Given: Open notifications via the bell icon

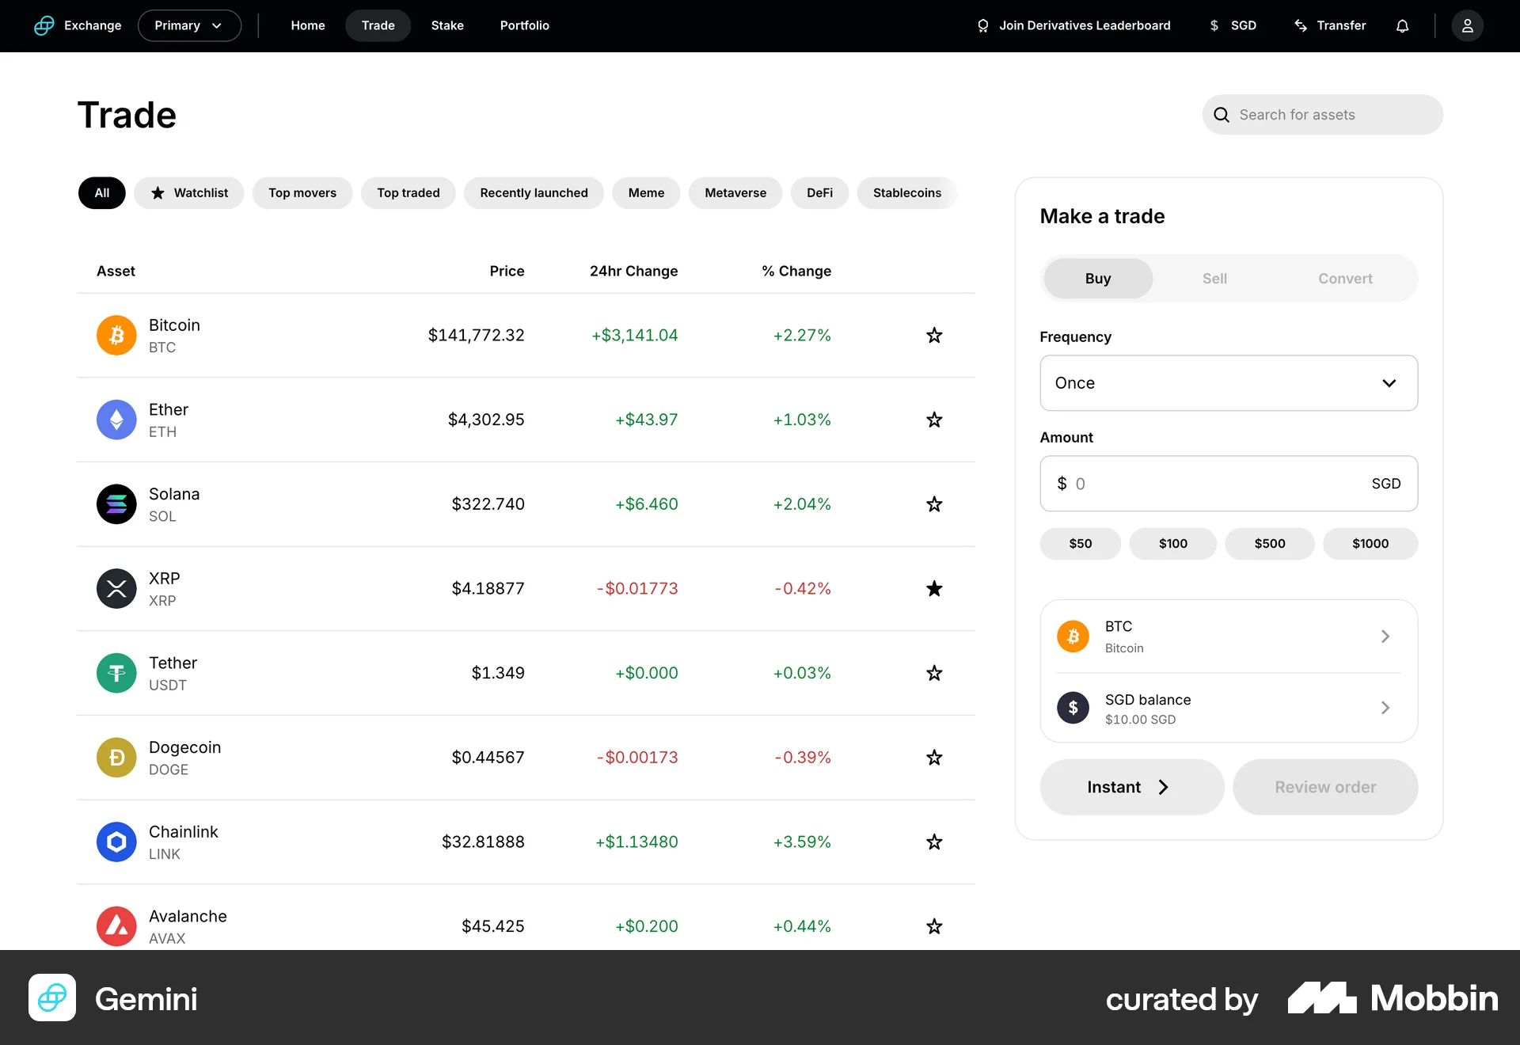Looking at the screenshot, I should click(1402, 25).
